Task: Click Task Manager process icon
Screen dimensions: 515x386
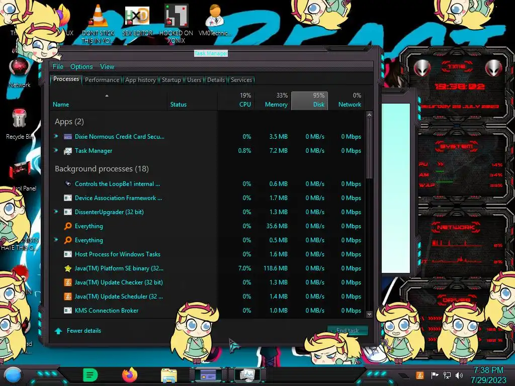Action: pyautogui.click(x=68, y=151)
